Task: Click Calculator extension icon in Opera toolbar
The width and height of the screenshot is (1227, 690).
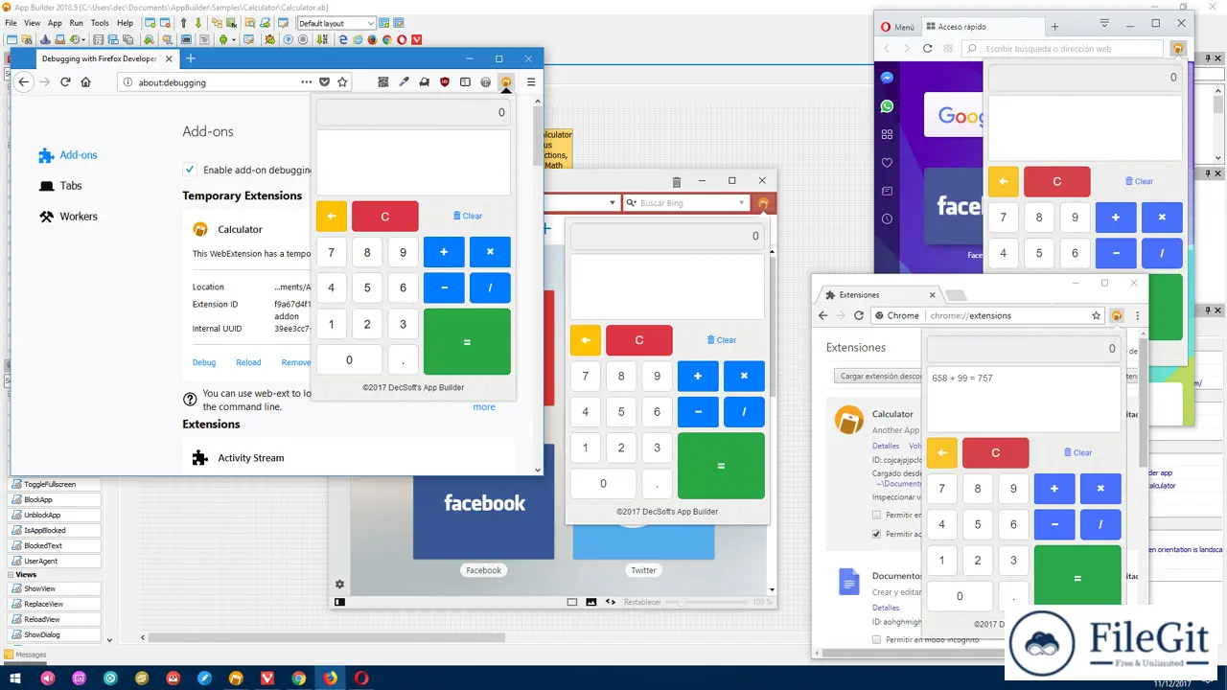Action: pos(1178,49)
